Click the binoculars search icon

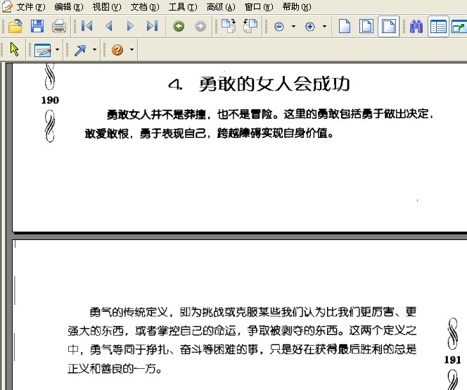[416, 27]
